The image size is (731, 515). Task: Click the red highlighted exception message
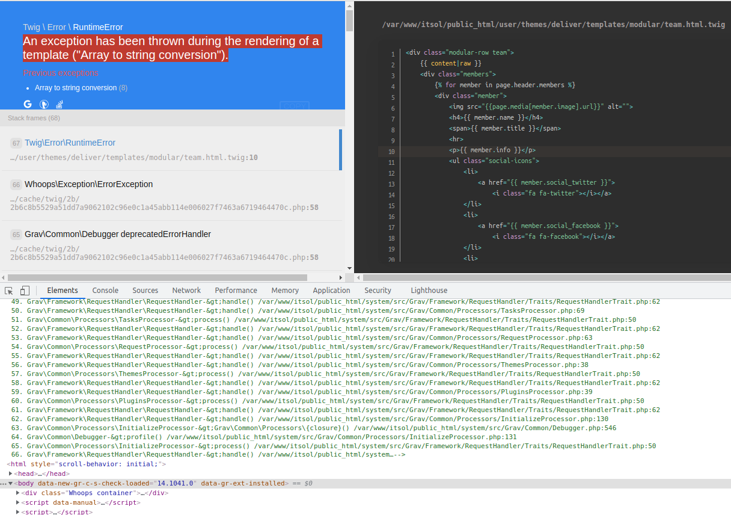172,48
